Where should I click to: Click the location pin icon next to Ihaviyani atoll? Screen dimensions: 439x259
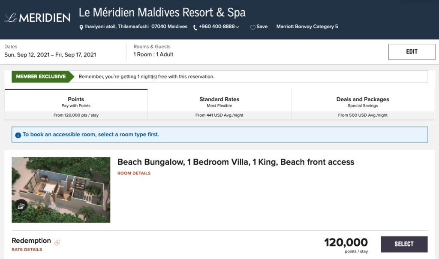[81, 27]
